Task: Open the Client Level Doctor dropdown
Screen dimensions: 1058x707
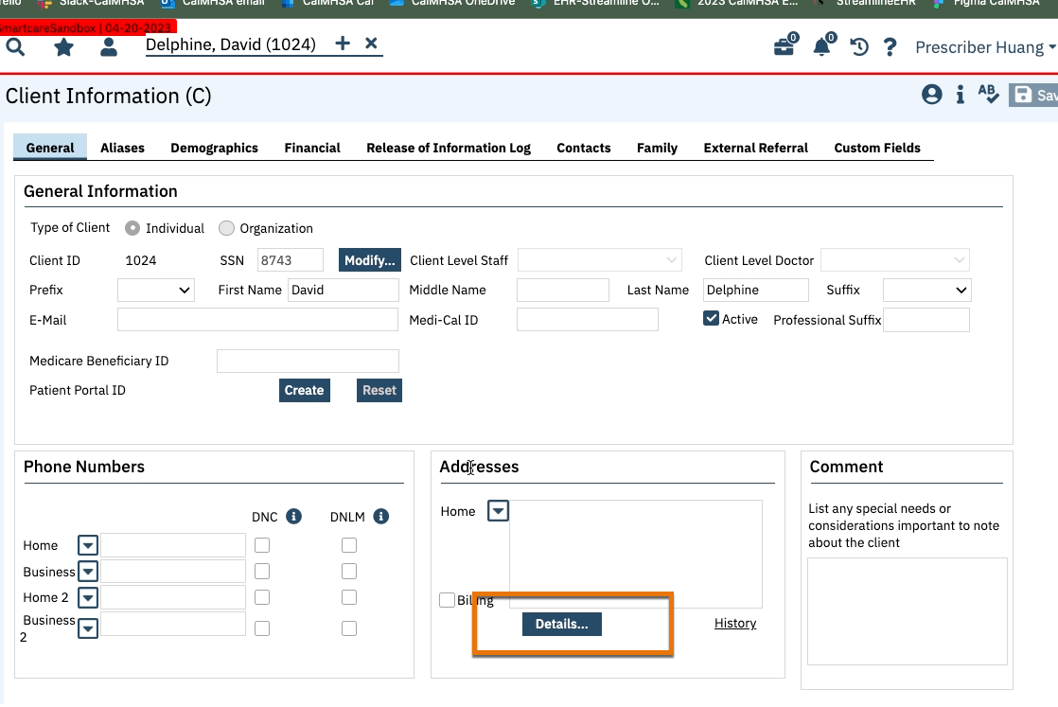Action: (894, 259)
